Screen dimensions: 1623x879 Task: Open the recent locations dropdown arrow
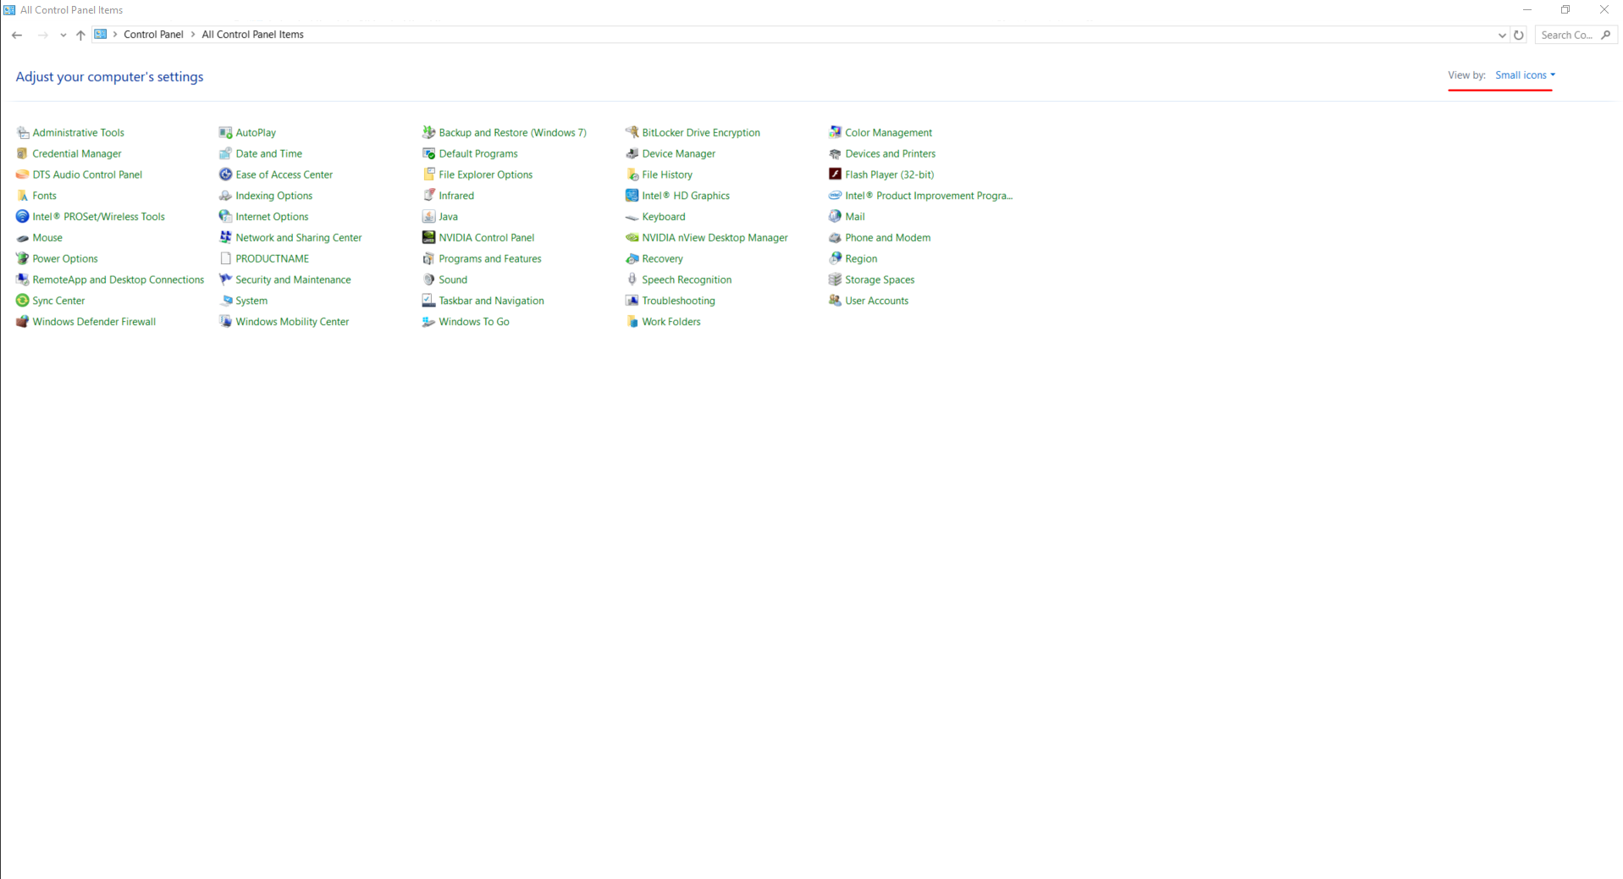click(63, 36)
